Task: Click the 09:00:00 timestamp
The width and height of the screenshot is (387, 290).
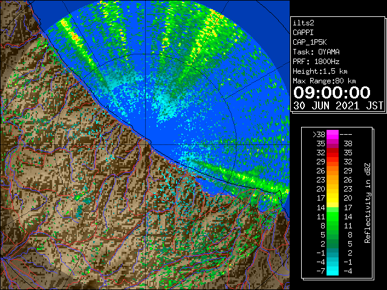Action: pos(332,92)
